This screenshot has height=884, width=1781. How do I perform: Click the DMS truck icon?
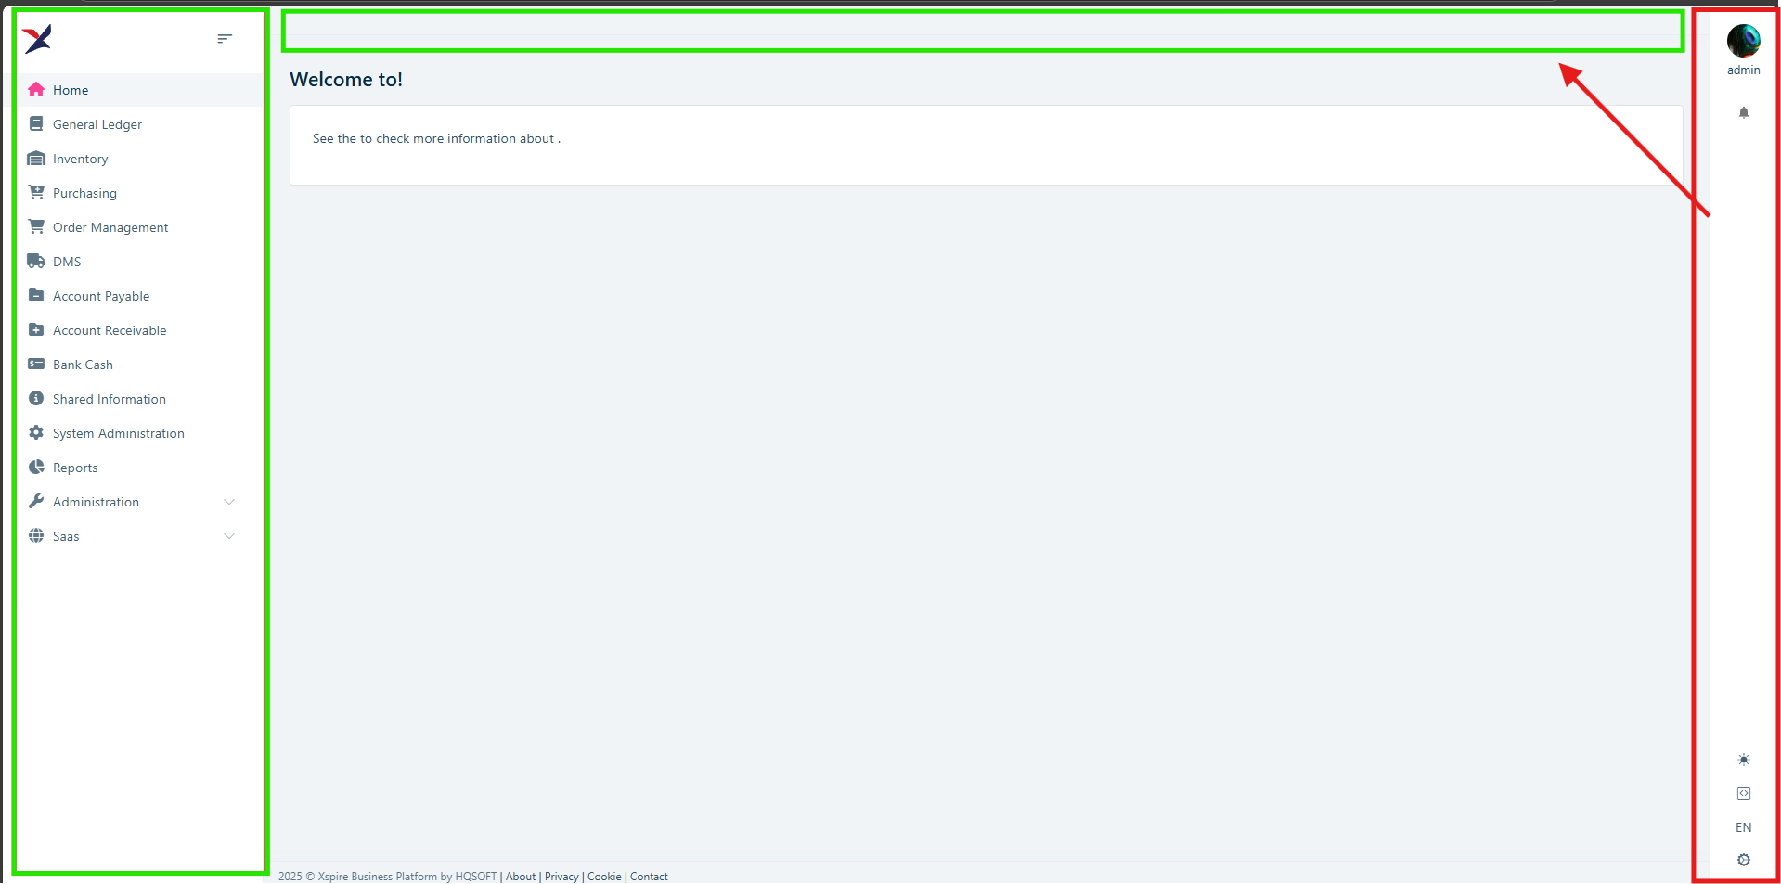(36, 262)
